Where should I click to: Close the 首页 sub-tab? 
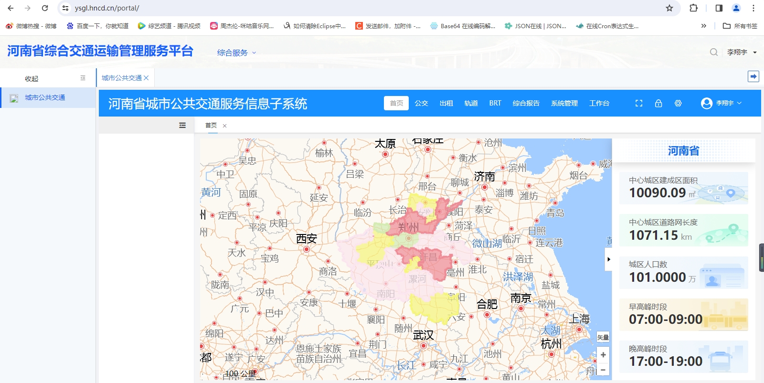coord(224,126)
